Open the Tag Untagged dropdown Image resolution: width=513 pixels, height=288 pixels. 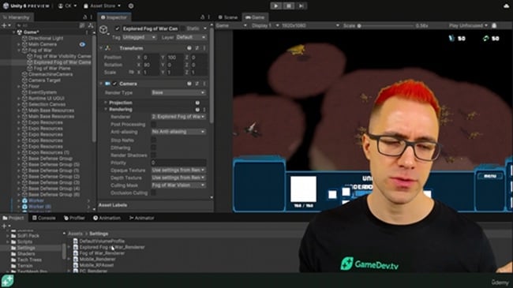coord(139,37)
